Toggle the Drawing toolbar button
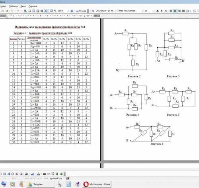Screen dimensions: 199x188 tap(46, 11)
